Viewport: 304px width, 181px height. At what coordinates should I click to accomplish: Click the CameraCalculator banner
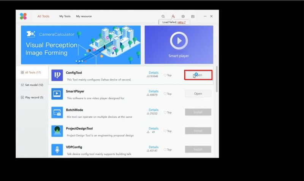(x=81, y=45)
